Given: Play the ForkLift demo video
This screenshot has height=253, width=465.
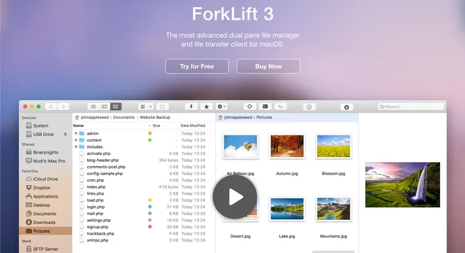Looking at the screenshot, I should [x=235, y=197].
